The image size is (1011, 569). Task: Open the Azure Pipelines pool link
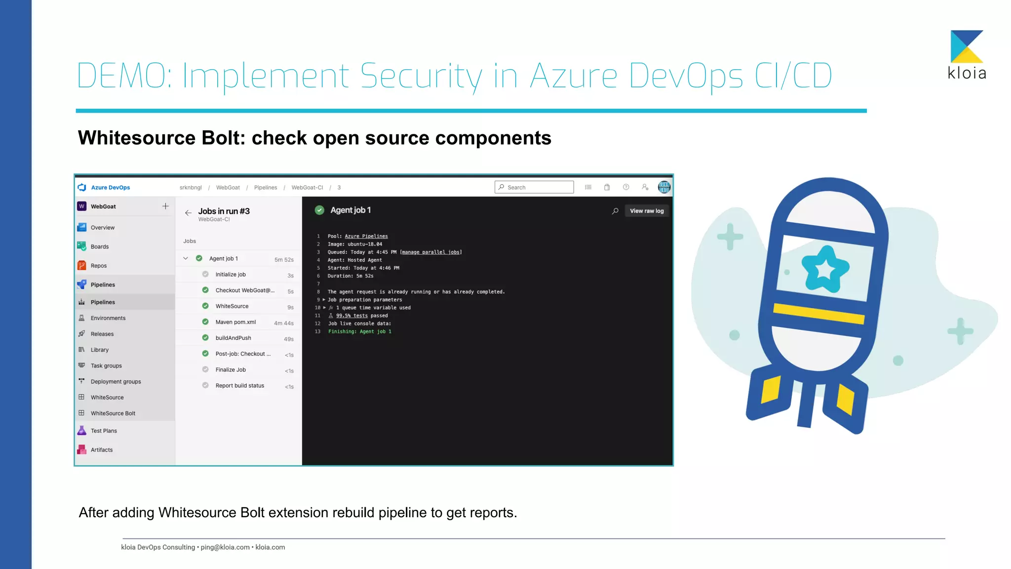pyautogui.click(x=366, y=236)
